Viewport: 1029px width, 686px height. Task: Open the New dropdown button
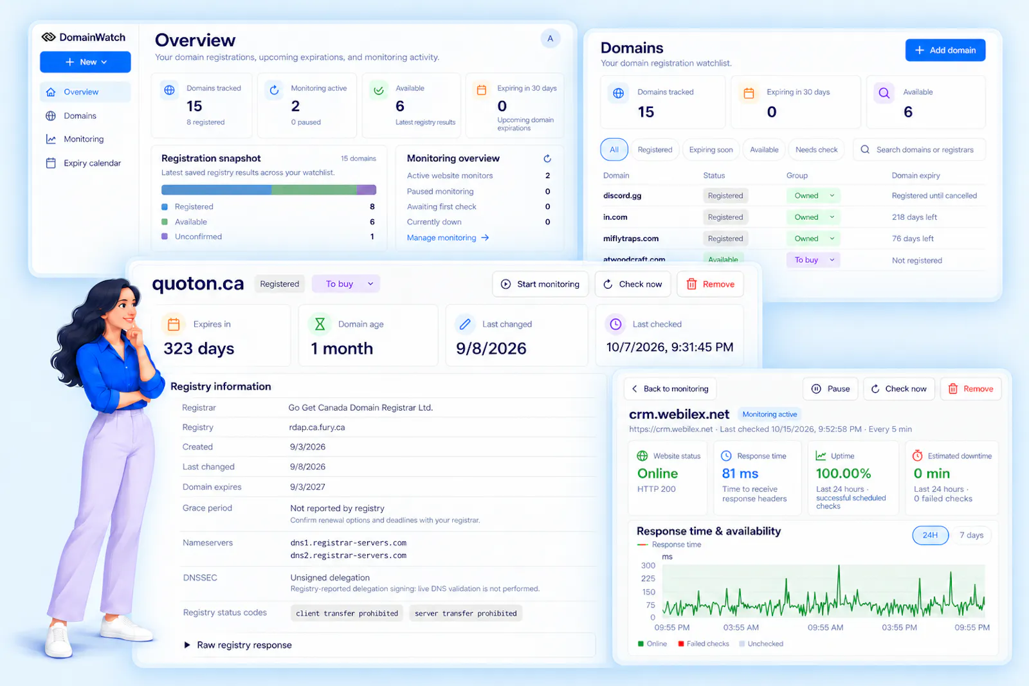click(x=86, y=62)
